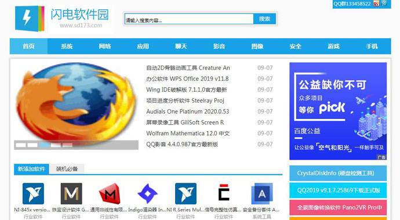The width and height of the screenshot is (400, 220).
Task: Open the jewelry design software M icon
Action: point(71,193)
